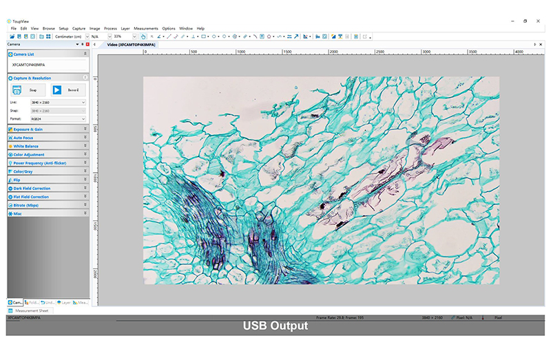Click the Open file folder toolbar icon
Screen dimensions: 551x349
coord(11,36)
